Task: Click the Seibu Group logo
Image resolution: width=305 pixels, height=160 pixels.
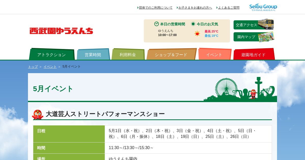Action: [x=263, y=7]
